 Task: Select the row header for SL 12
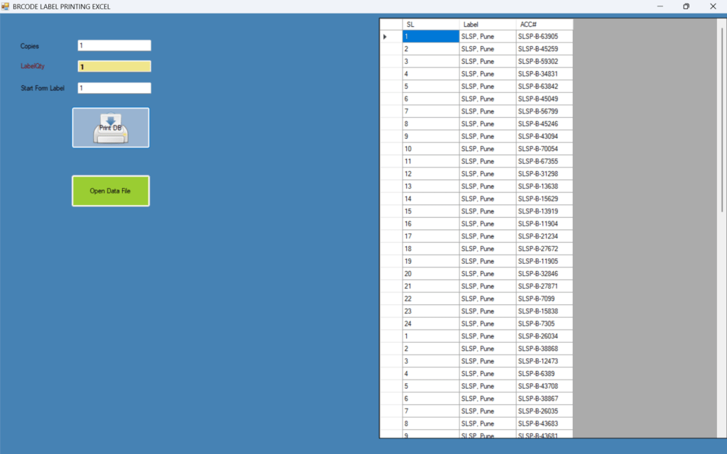click(x=390, y=174)
